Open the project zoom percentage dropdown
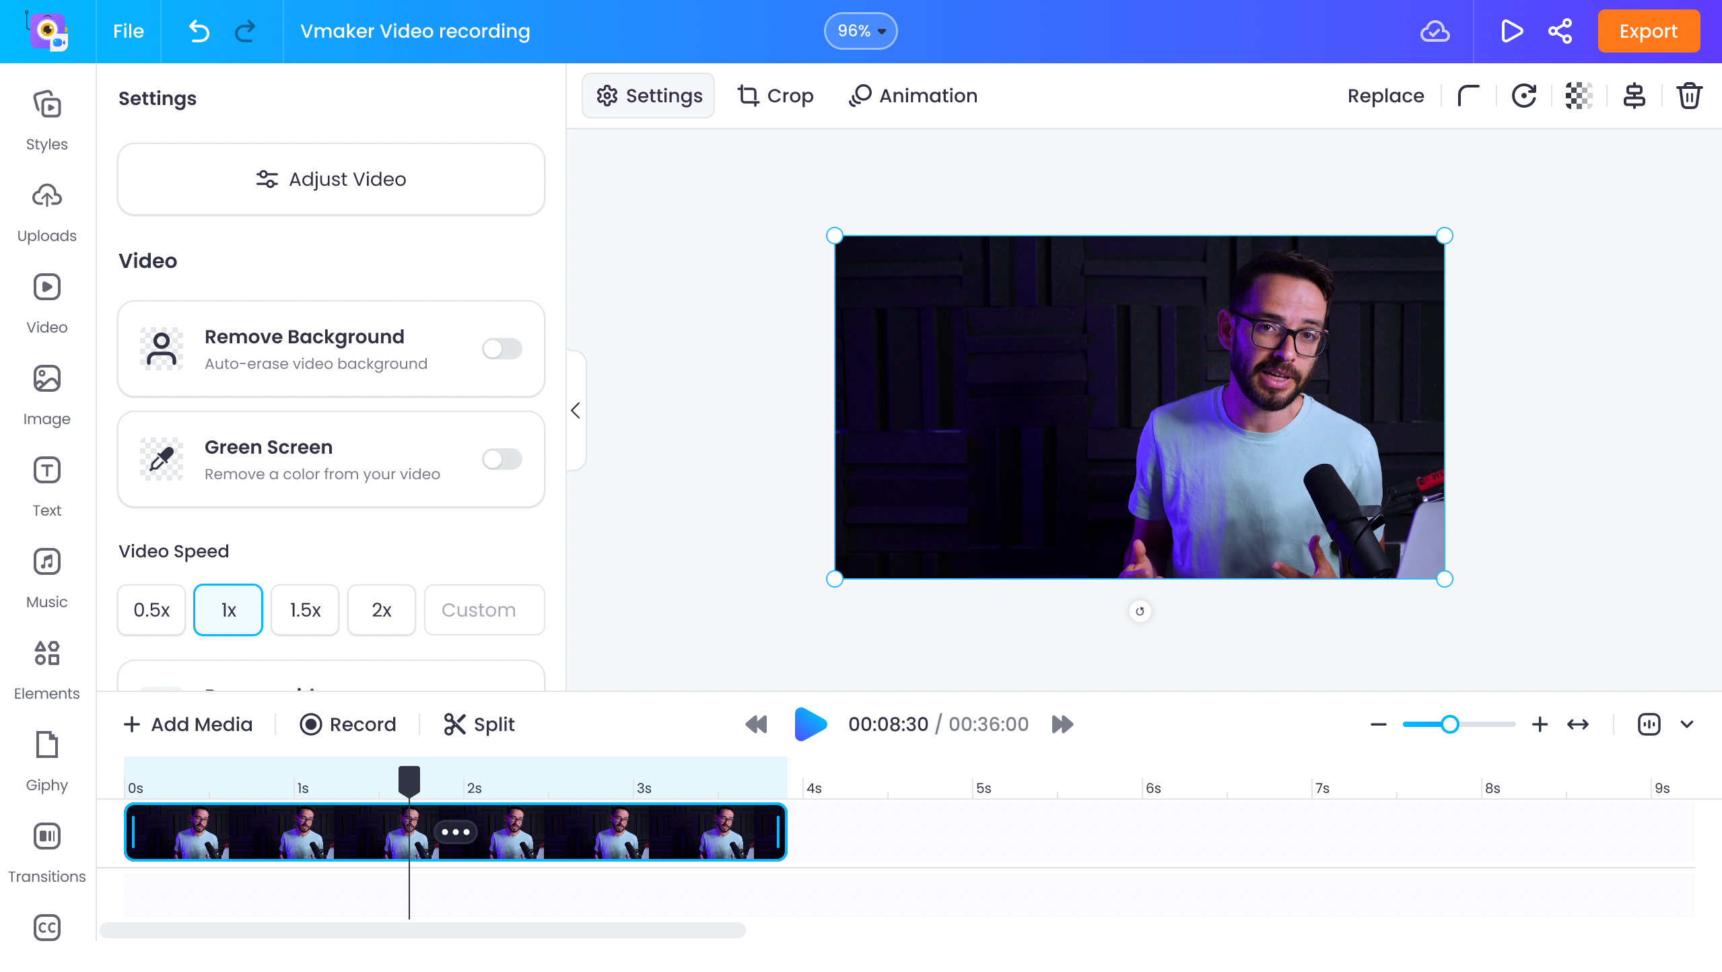Viewport: 1722px width, 972px height. coord(860,30)
